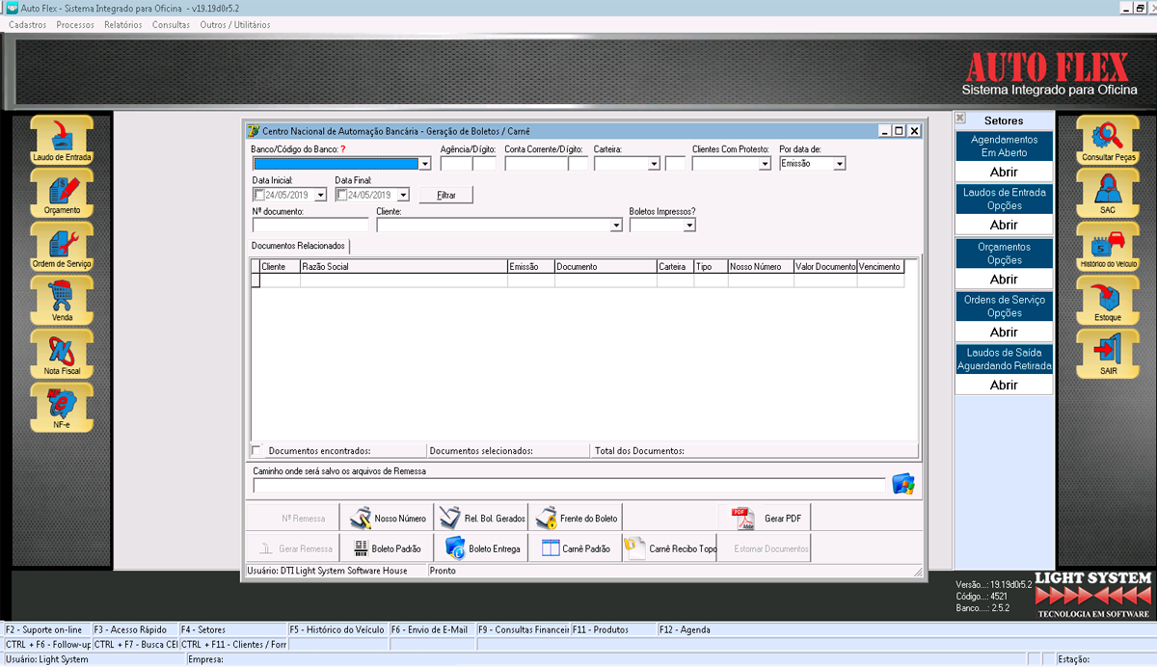Click the Boleto Entrega button

pyautogui.click(x=481, y=548)
